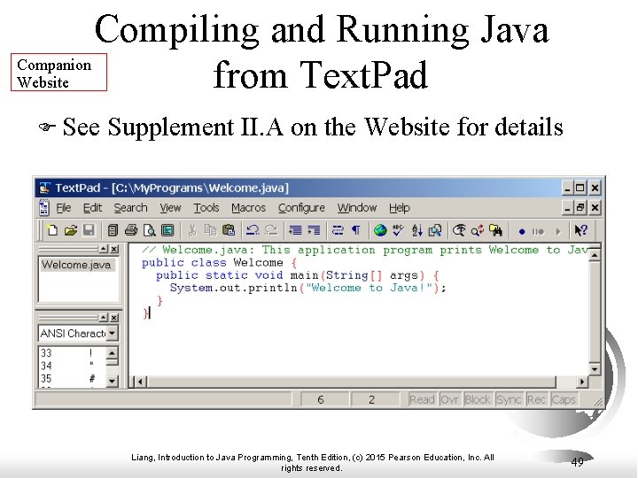Increase indent with toolbar icon
Viewport: 638px width, 478px height.
[314, 230]
